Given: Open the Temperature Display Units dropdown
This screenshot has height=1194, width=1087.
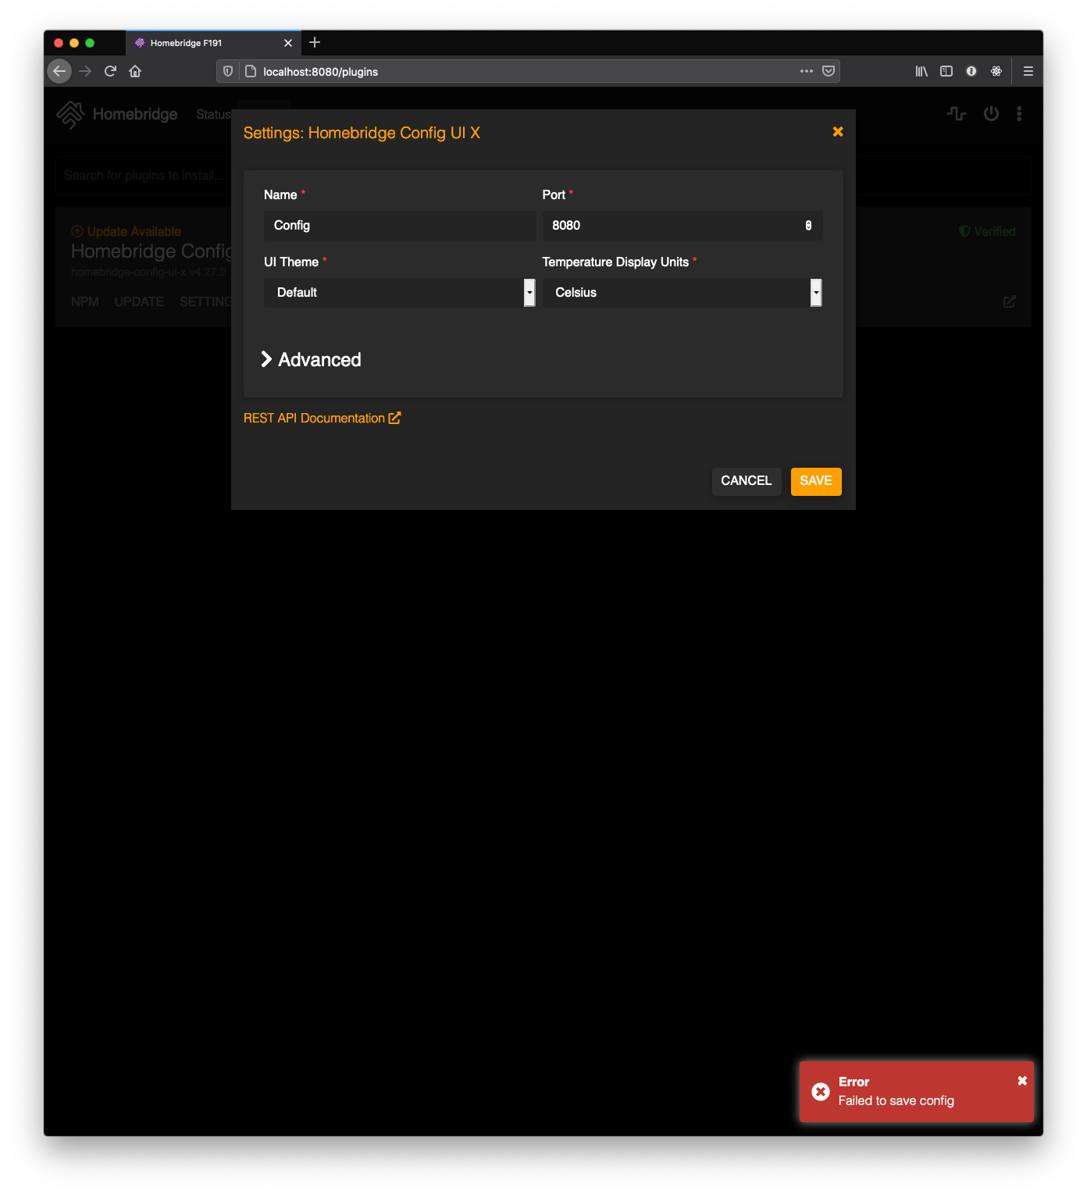Looking at the screenshot, I should 815,293.
